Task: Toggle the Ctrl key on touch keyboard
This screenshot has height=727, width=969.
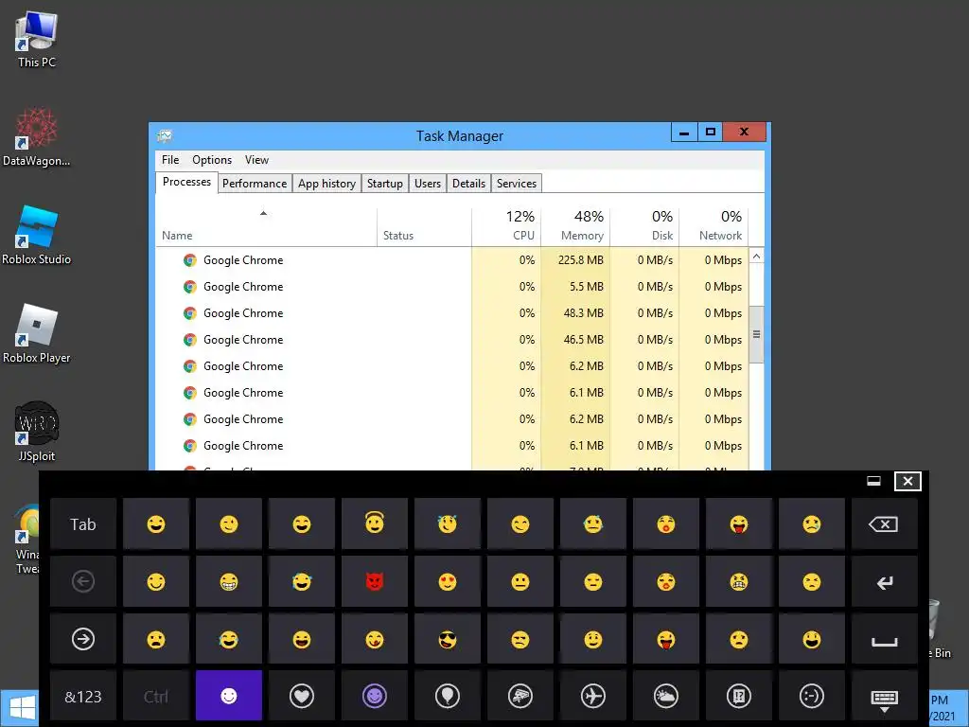Action: click(x=156, y=696)
